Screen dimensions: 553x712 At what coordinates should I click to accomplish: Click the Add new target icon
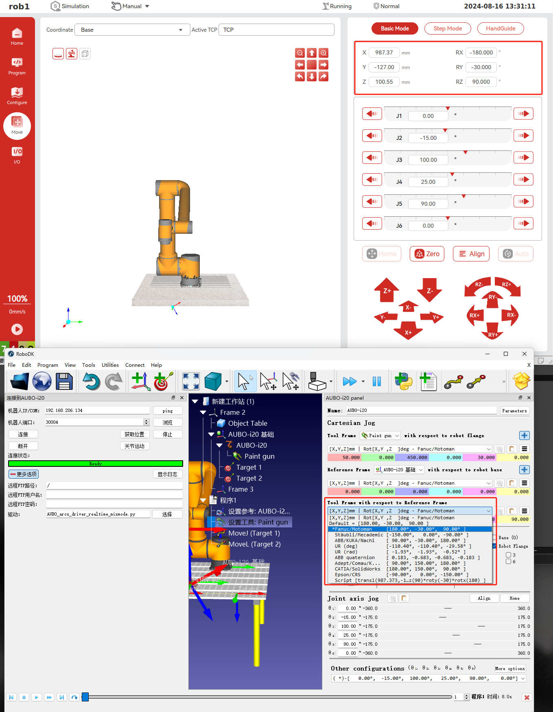(x=163, y=381)
